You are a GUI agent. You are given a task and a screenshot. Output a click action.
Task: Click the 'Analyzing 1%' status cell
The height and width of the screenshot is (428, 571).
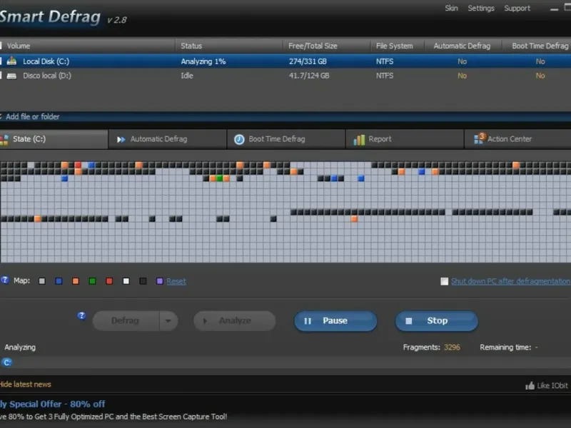click(203, 61)
